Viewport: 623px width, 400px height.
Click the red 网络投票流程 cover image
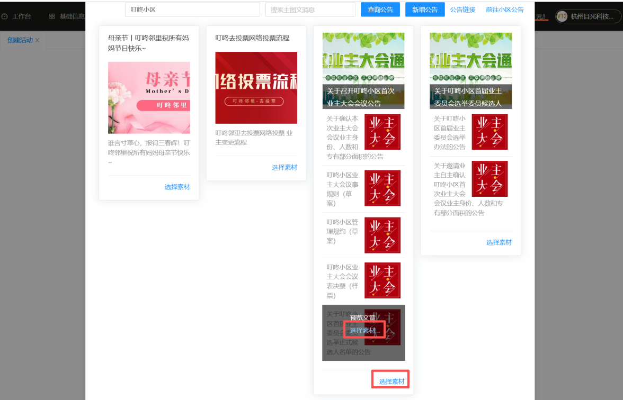256,88
